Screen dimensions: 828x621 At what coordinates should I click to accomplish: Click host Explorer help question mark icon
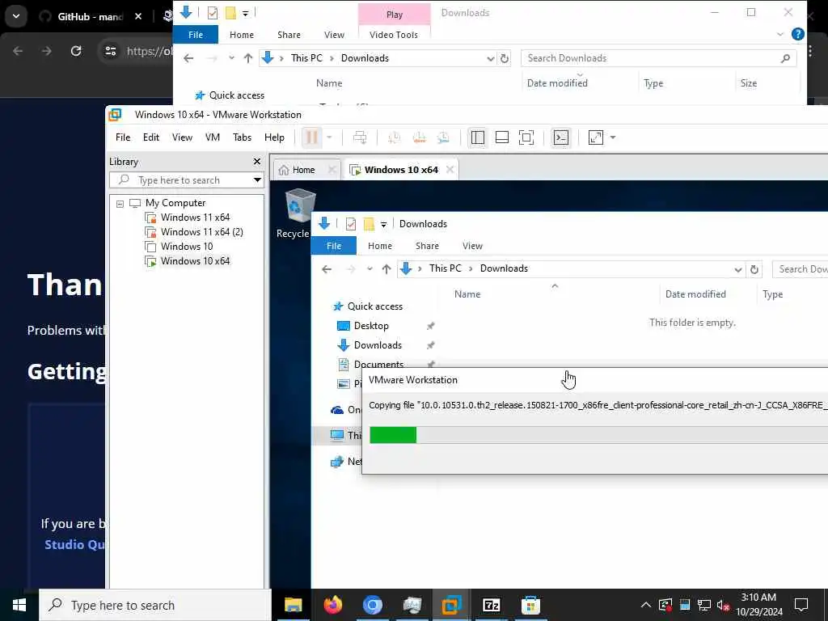[798, 34]
